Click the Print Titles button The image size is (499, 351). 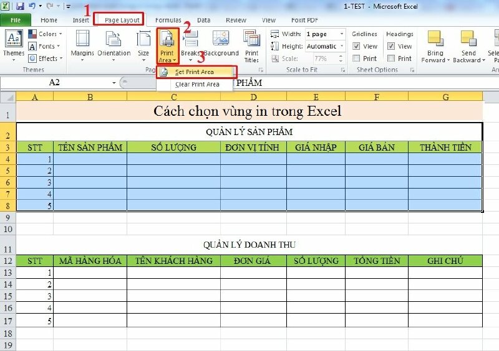(251, 47)
